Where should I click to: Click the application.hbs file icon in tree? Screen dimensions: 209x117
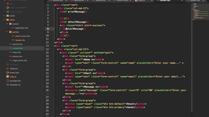[13, 28]
